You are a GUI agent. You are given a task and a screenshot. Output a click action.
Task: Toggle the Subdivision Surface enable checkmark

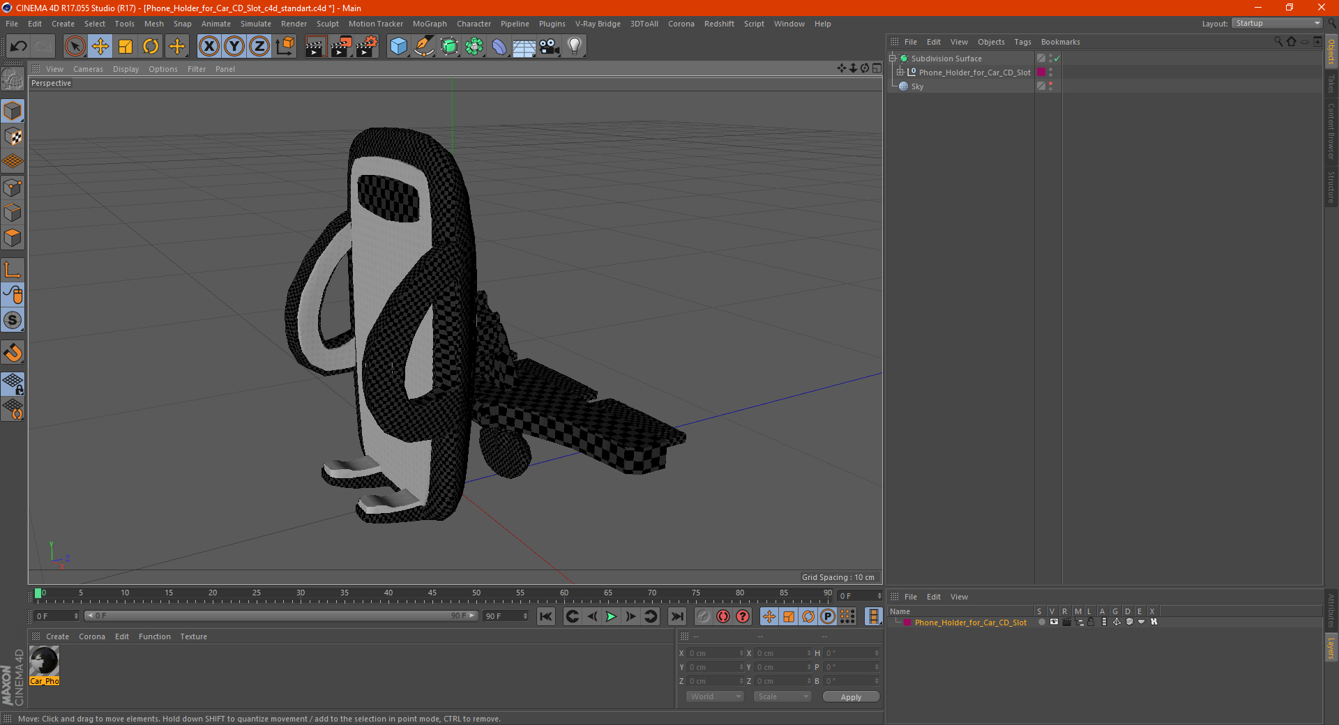[x=1057, y=59]
